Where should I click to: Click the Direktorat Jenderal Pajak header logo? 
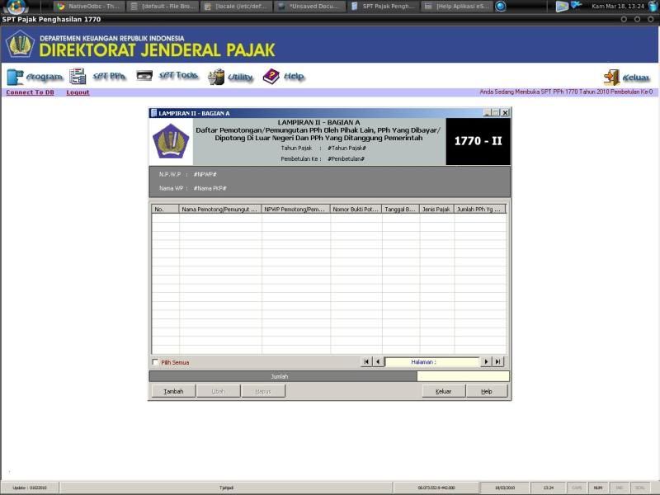pos(20,45)
